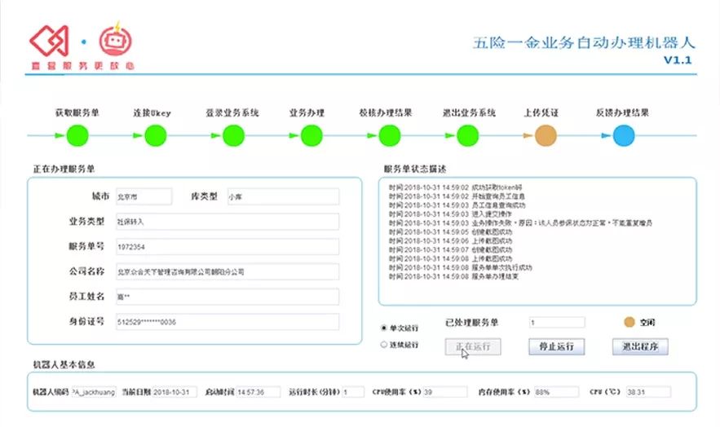The width and height of the screenshot is (720, 427).
Task: Click the 停止运行 button
Action: coord(557,346)
